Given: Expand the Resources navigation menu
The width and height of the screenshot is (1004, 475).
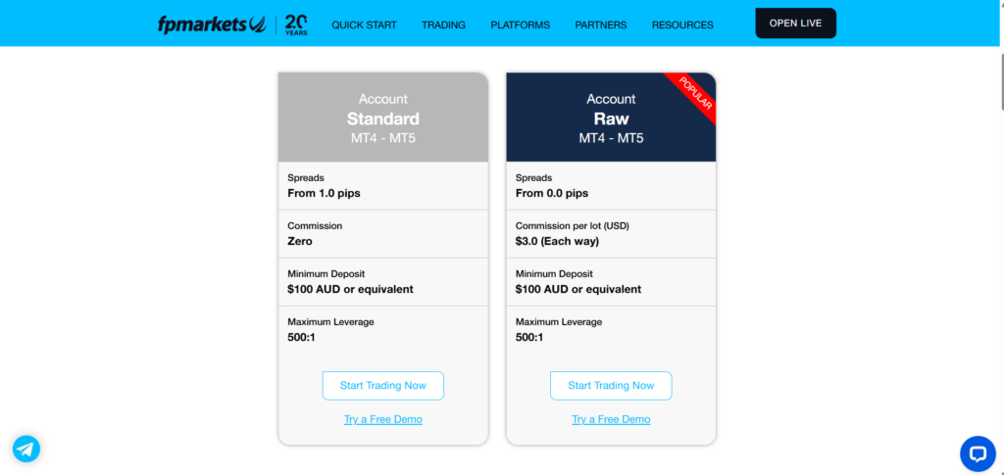Looking at the screenshot, I should [x=682, y=24].
